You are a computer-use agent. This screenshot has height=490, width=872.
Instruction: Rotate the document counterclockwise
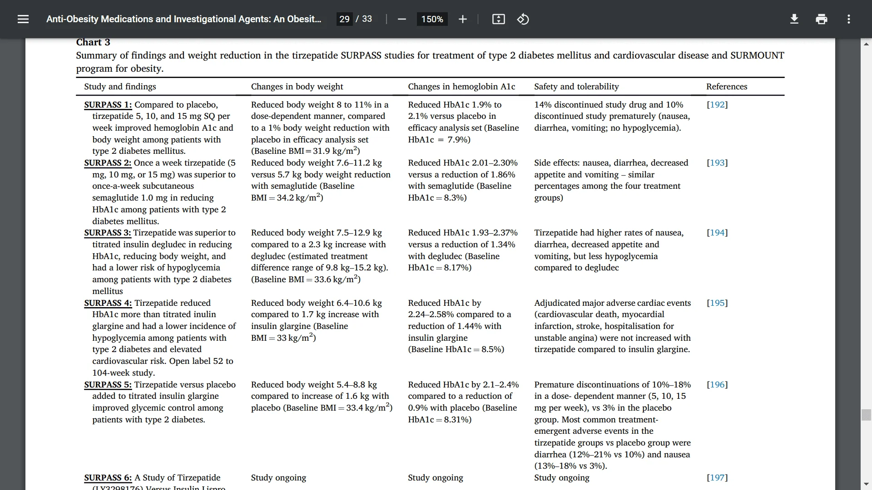click(523, 19)
